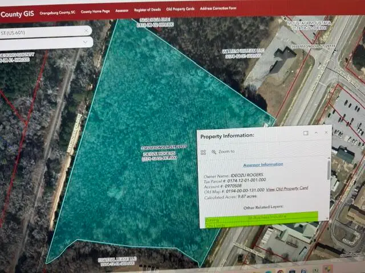This screenshot has width=365, height=273.
Task: Open the four-squares actions menu in popup
Action: click(x=203, y=152)
